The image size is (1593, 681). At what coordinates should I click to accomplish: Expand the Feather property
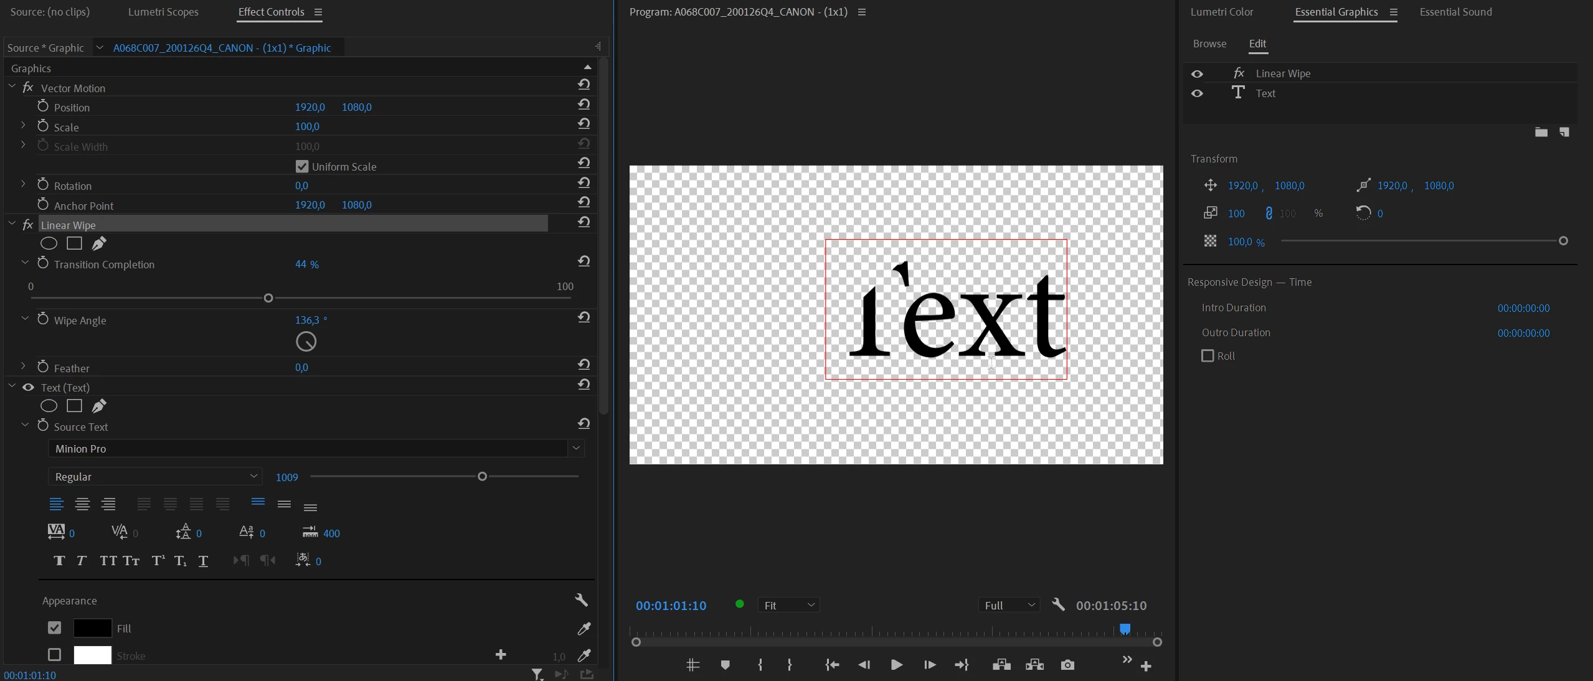[x=23, y=366]
